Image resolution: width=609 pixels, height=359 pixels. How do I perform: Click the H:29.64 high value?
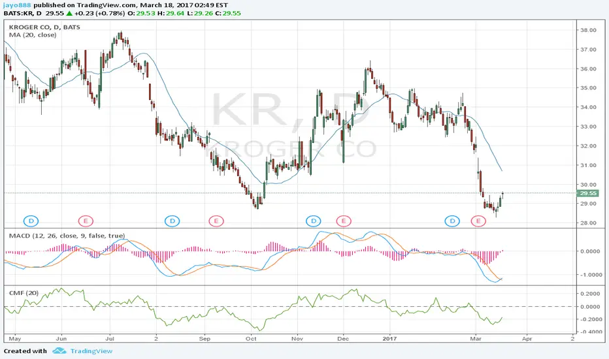pyautogui.click(x=171, y=13)
